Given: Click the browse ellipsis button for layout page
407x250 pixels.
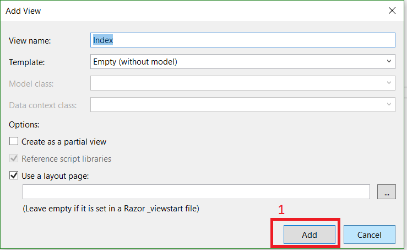Looking at the screenshot, I should pyautogui.click(x=386, y=192).
